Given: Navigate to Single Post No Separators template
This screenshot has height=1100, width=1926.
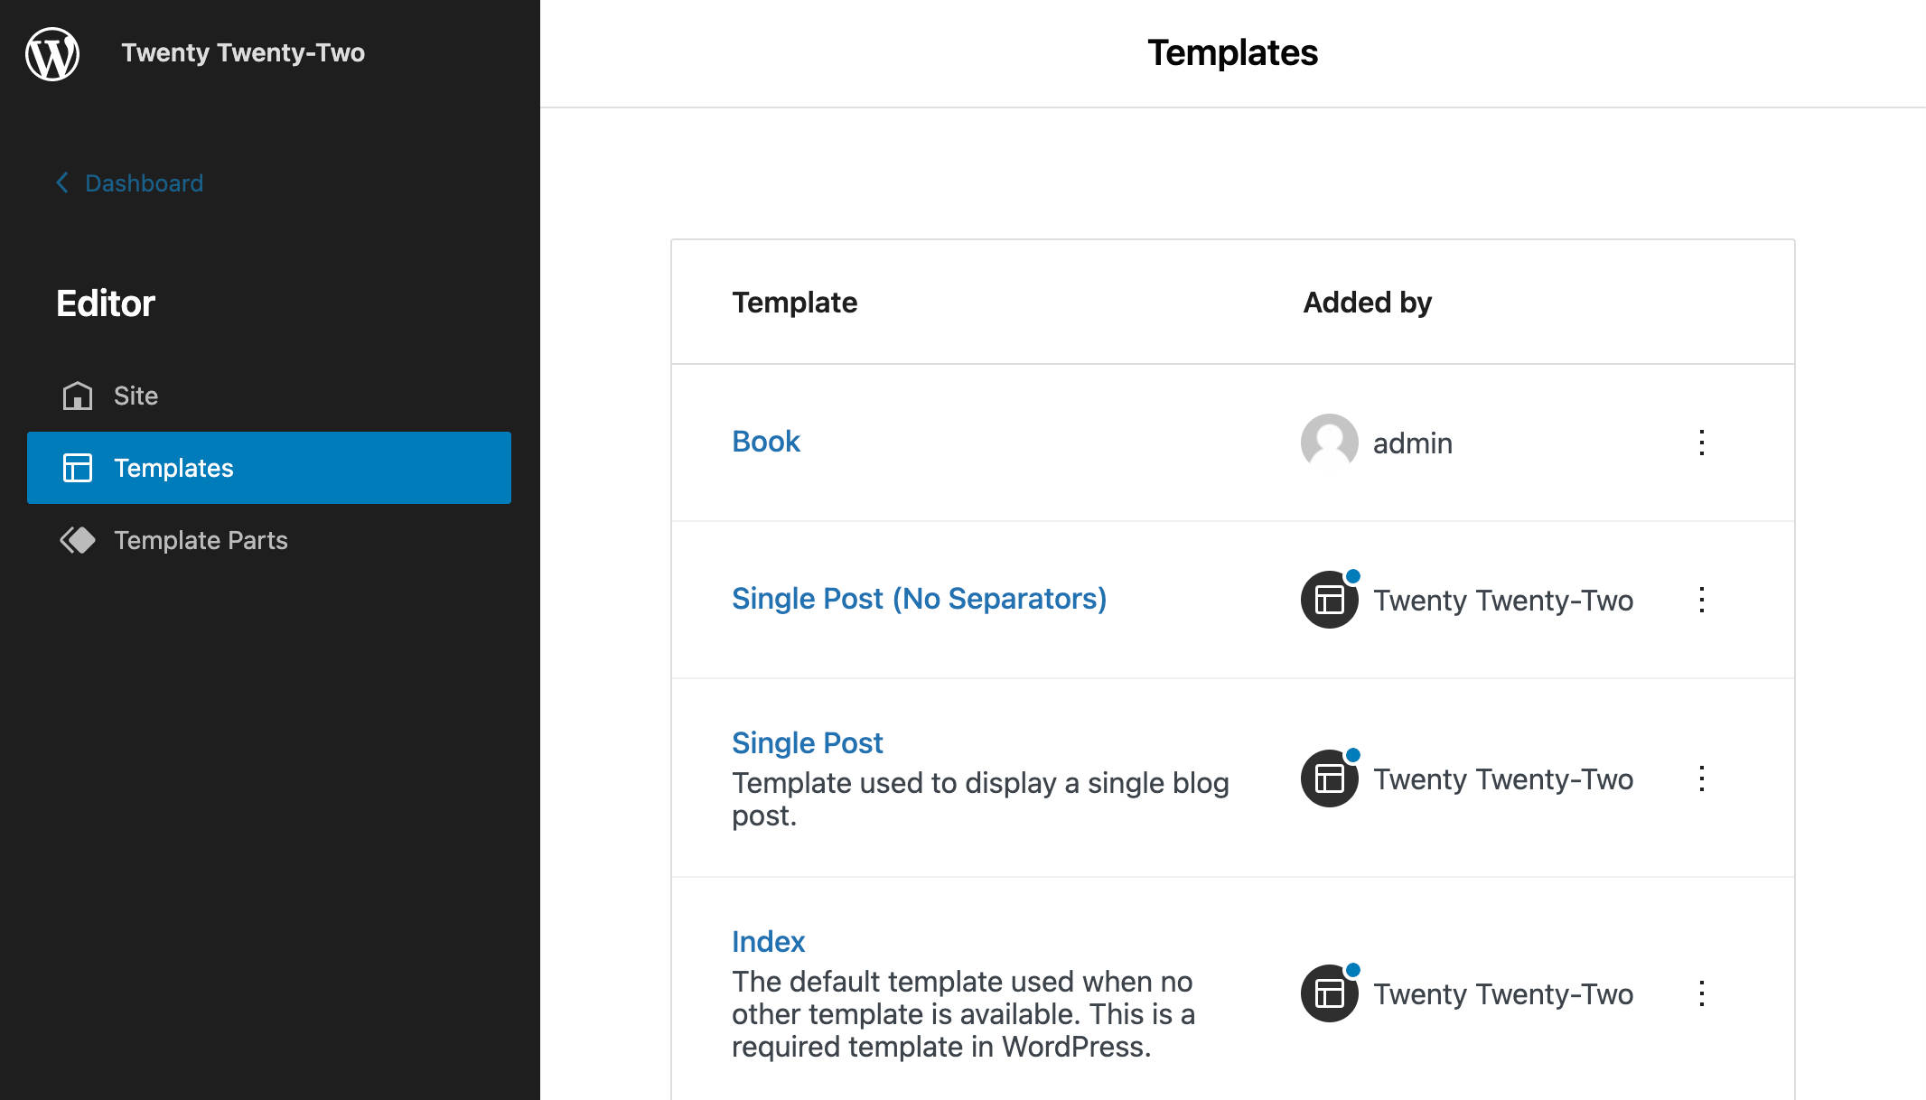Looking at the screenshot, I should [x=920, y=599].
